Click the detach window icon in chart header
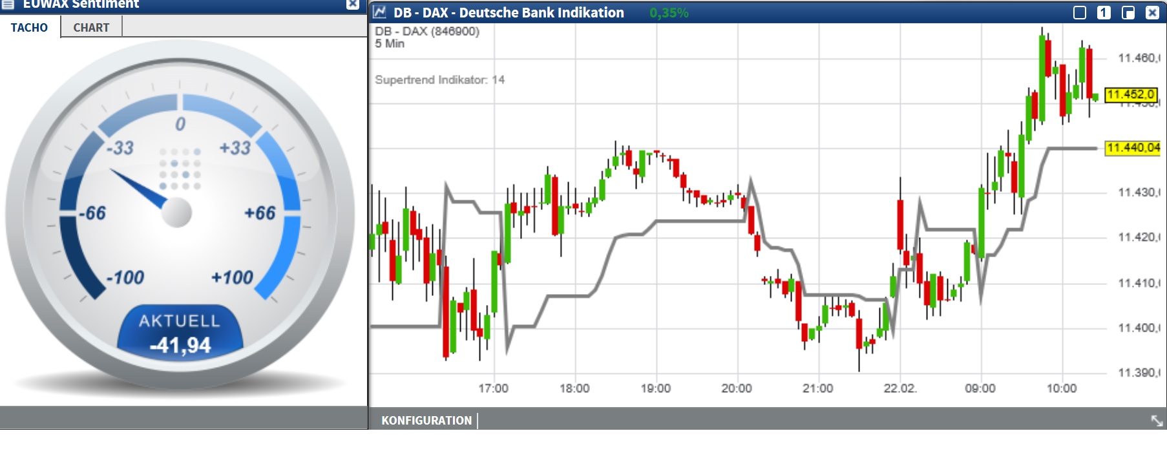The image size is (1167, 453). [x=1128, y=12]
